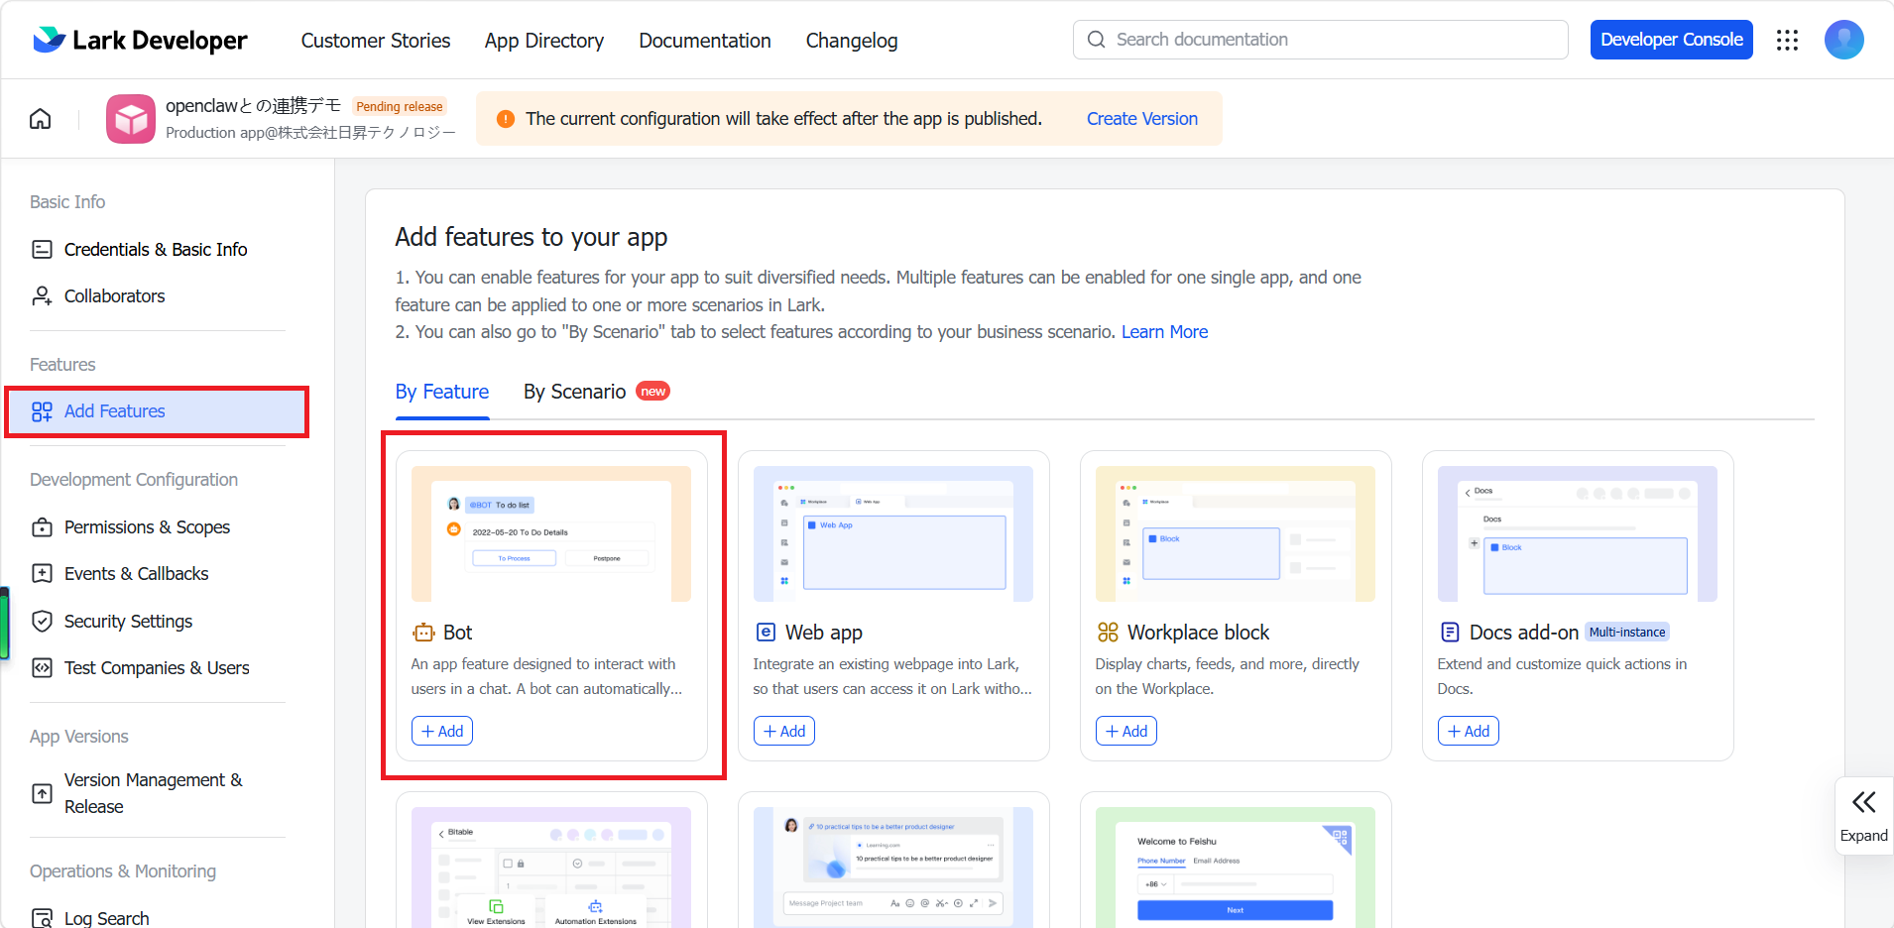The height and width of the screenshot is (928, 1894).
Task: Add the Workplace block feature
Action: (1126, 731)
